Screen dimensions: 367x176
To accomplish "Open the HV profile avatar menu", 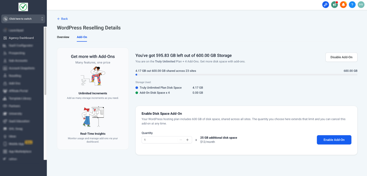I will (361, 4).
